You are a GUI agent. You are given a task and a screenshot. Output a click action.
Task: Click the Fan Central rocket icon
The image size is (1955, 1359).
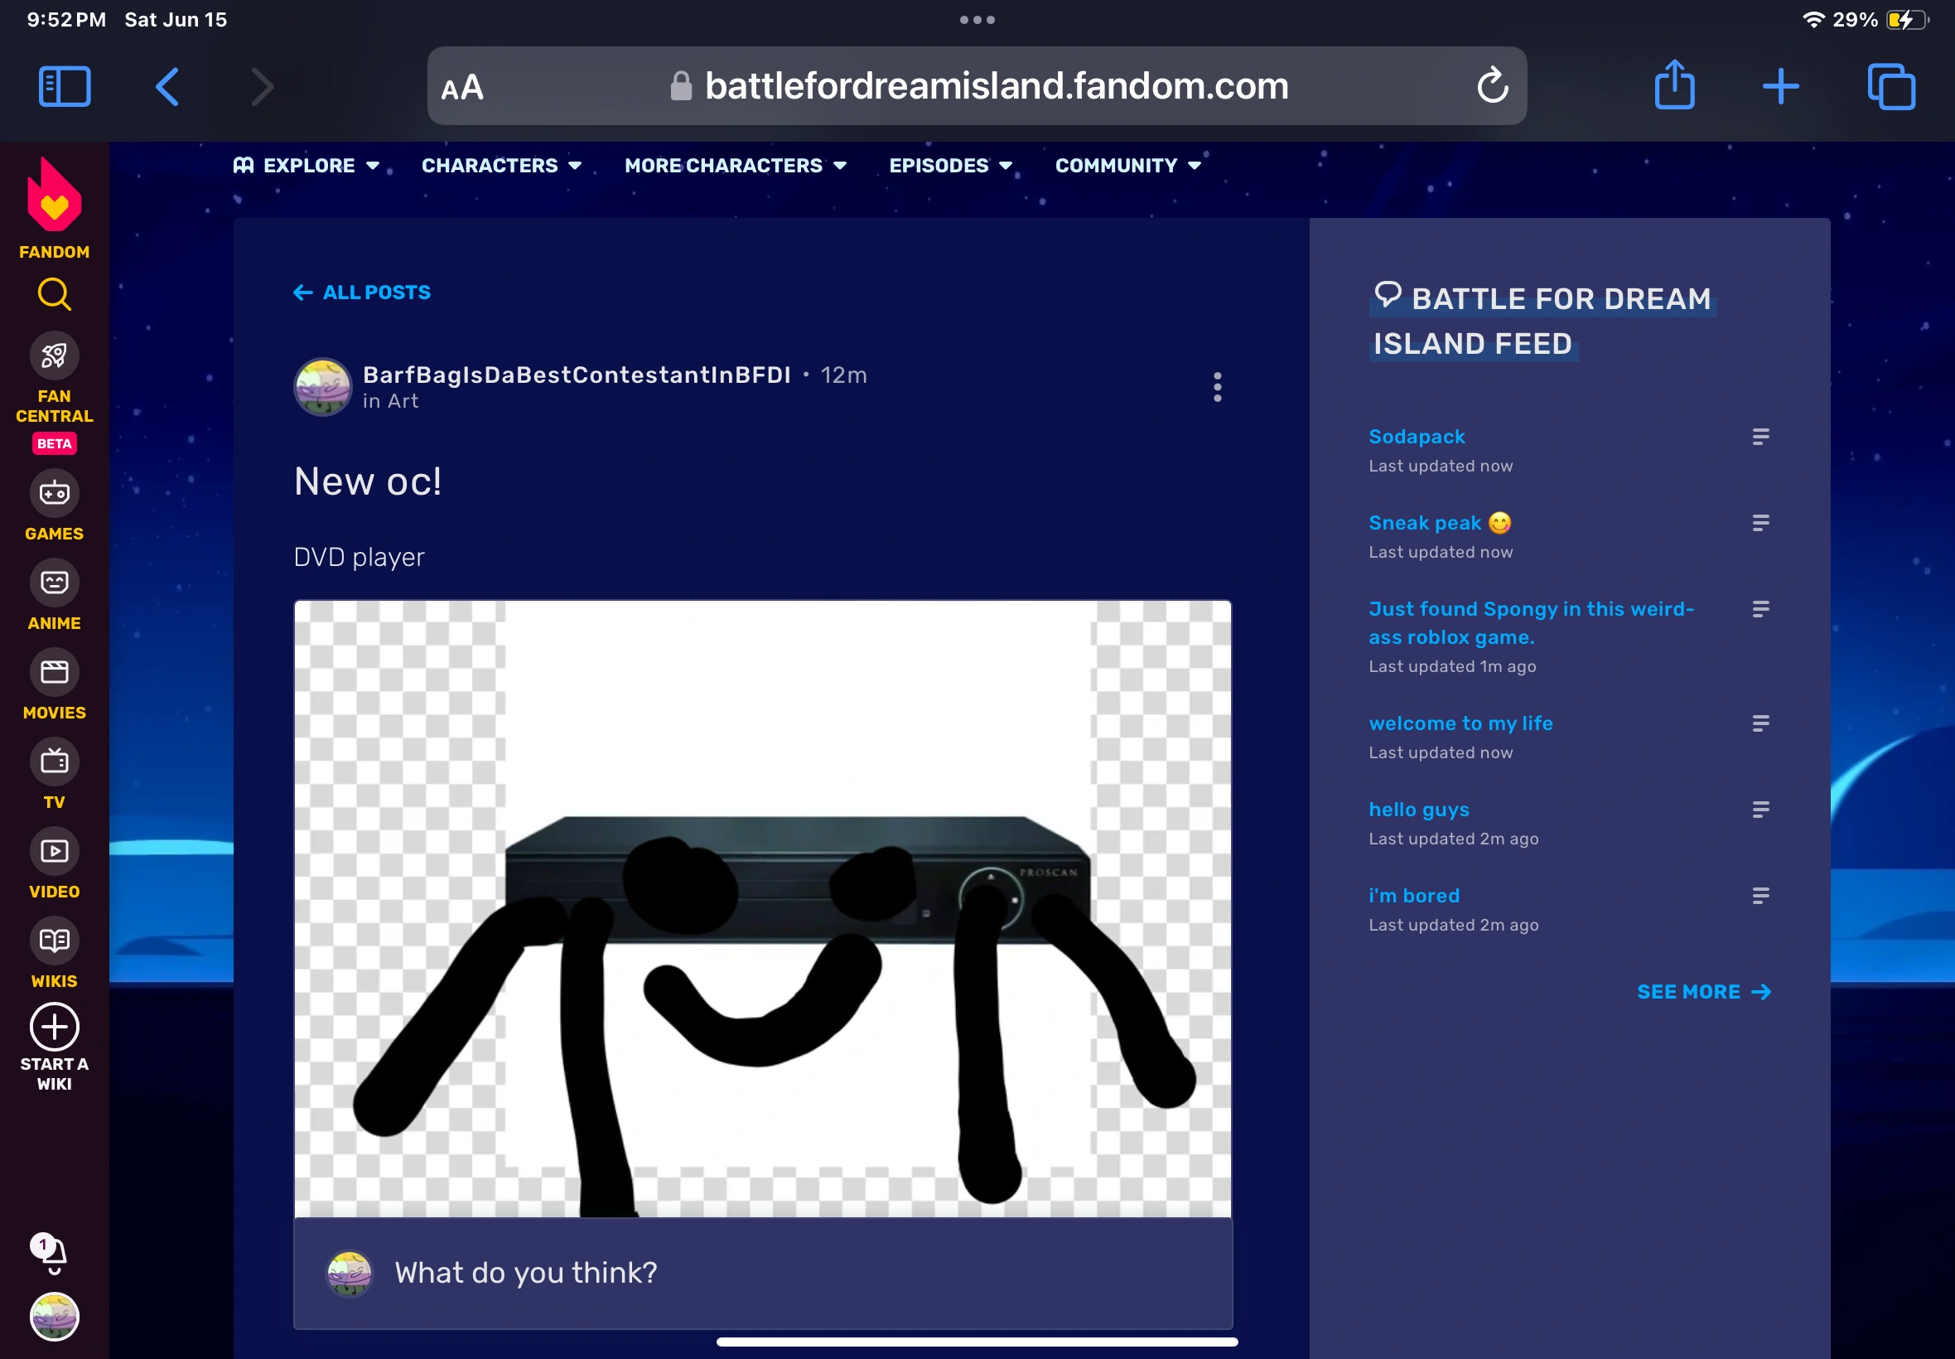click(x=54, y=356)
